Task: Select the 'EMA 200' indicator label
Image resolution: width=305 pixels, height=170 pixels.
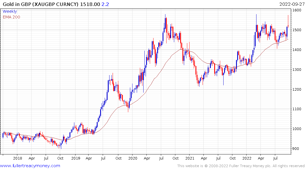Action: coord(11,17)
